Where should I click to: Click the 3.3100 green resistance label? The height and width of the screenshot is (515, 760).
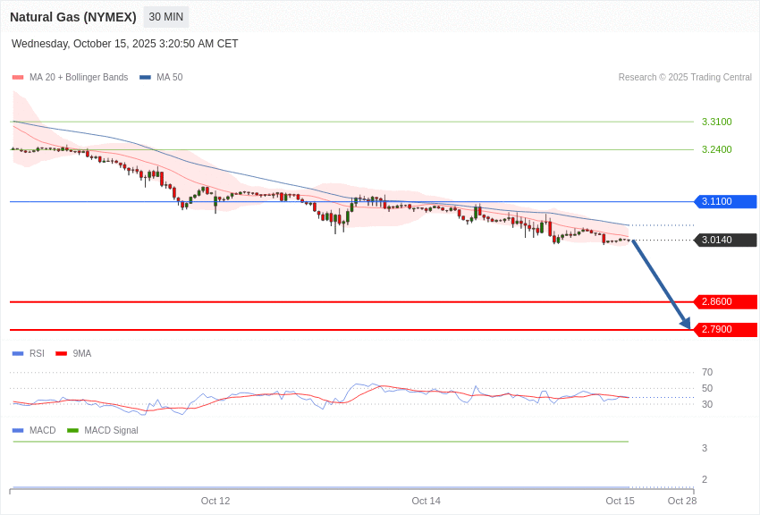tap(716, 122)
